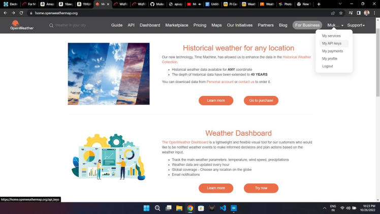Open the media control icon in Chrome toolbar
Viewport: 380px width, 214px height.
(351, 13)
